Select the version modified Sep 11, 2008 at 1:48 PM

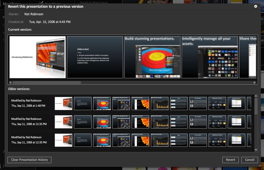pos(130,103)
